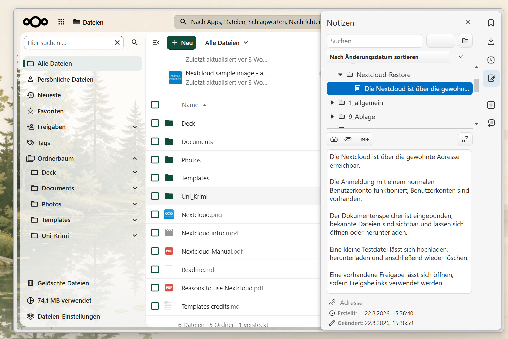
Task: Expand the Freigaben section chevron
Action: pyautogui.click(x=135, y=127)
